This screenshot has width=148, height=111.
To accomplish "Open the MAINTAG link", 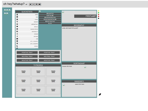I will coord(50,13).
